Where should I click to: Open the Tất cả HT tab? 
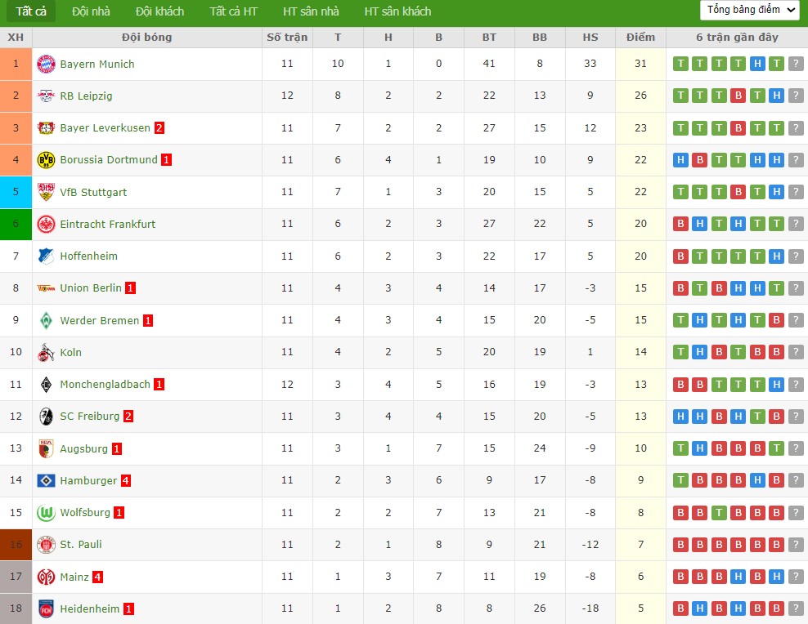(x=233, y=11)
